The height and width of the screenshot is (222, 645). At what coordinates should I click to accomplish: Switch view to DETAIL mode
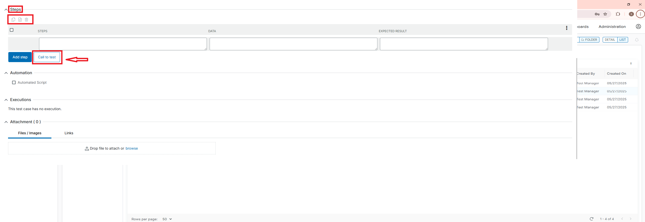point(610,39)
